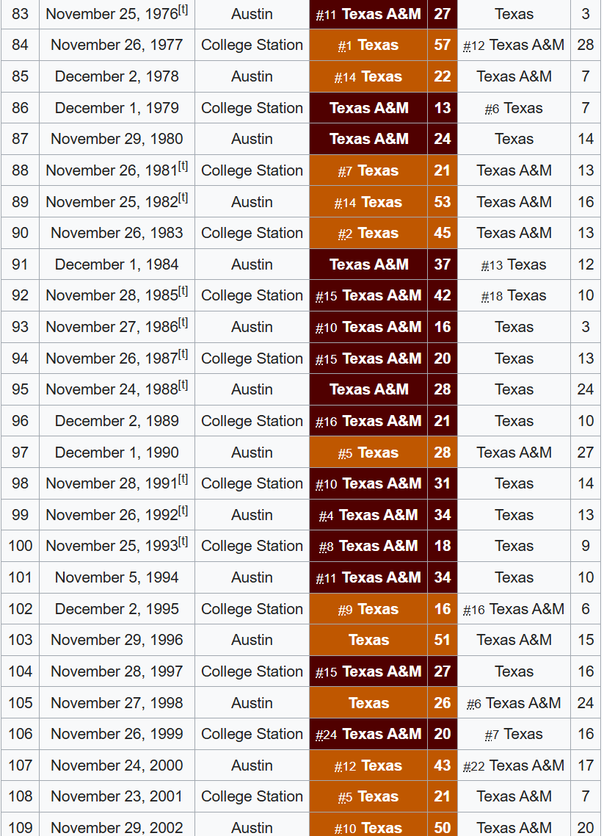Image resolution: width=604 pixels, height=836 pixels.
Task: Open footnote [t] beside November 28, 1985
Action: [183, 291]
